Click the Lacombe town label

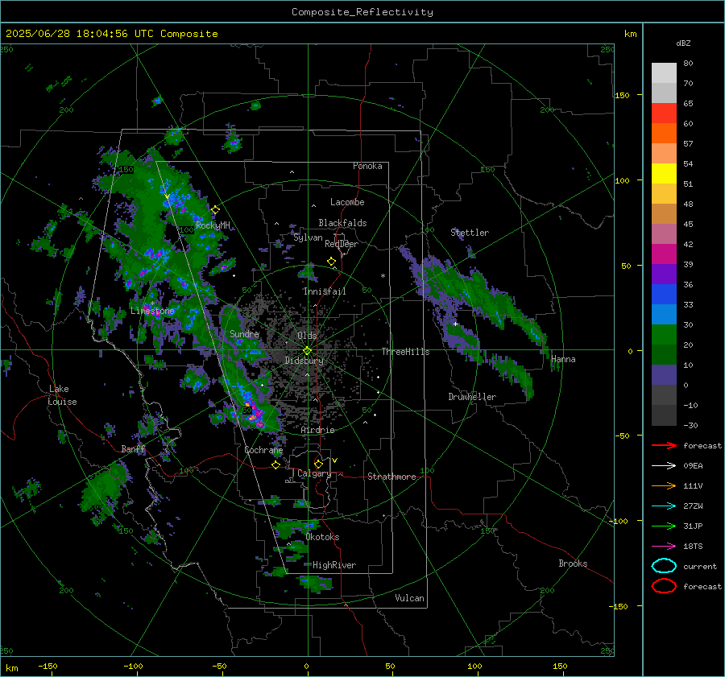click(347, 202)
